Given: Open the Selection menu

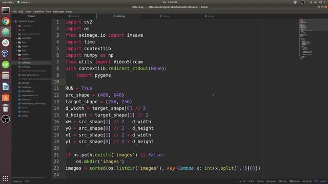Looking at the screenshot, I should [x=38, y=11].
